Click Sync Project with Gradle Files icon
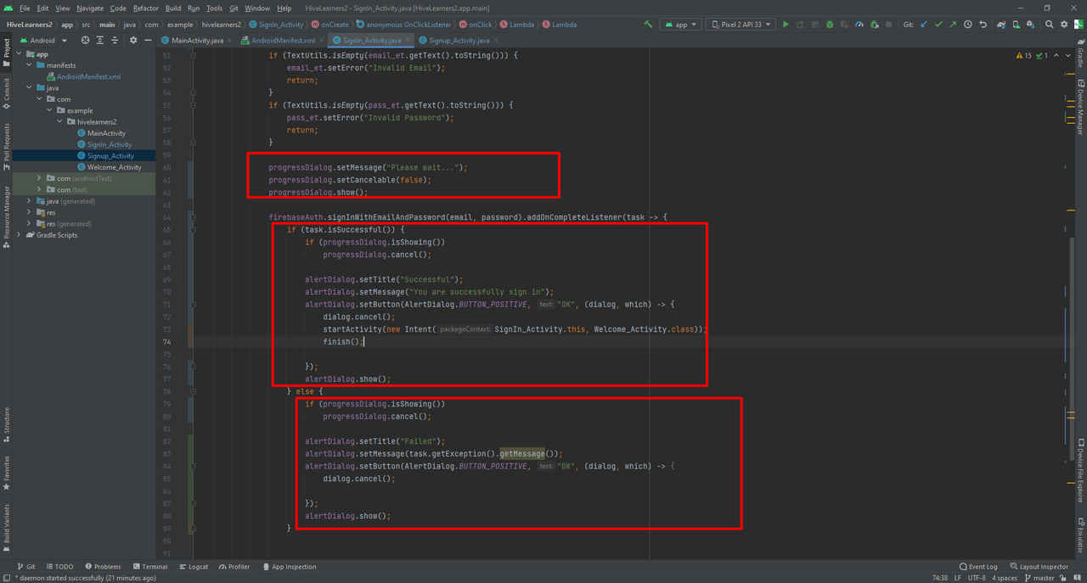Screen dimensions: 1087x583 point(1002,25)
